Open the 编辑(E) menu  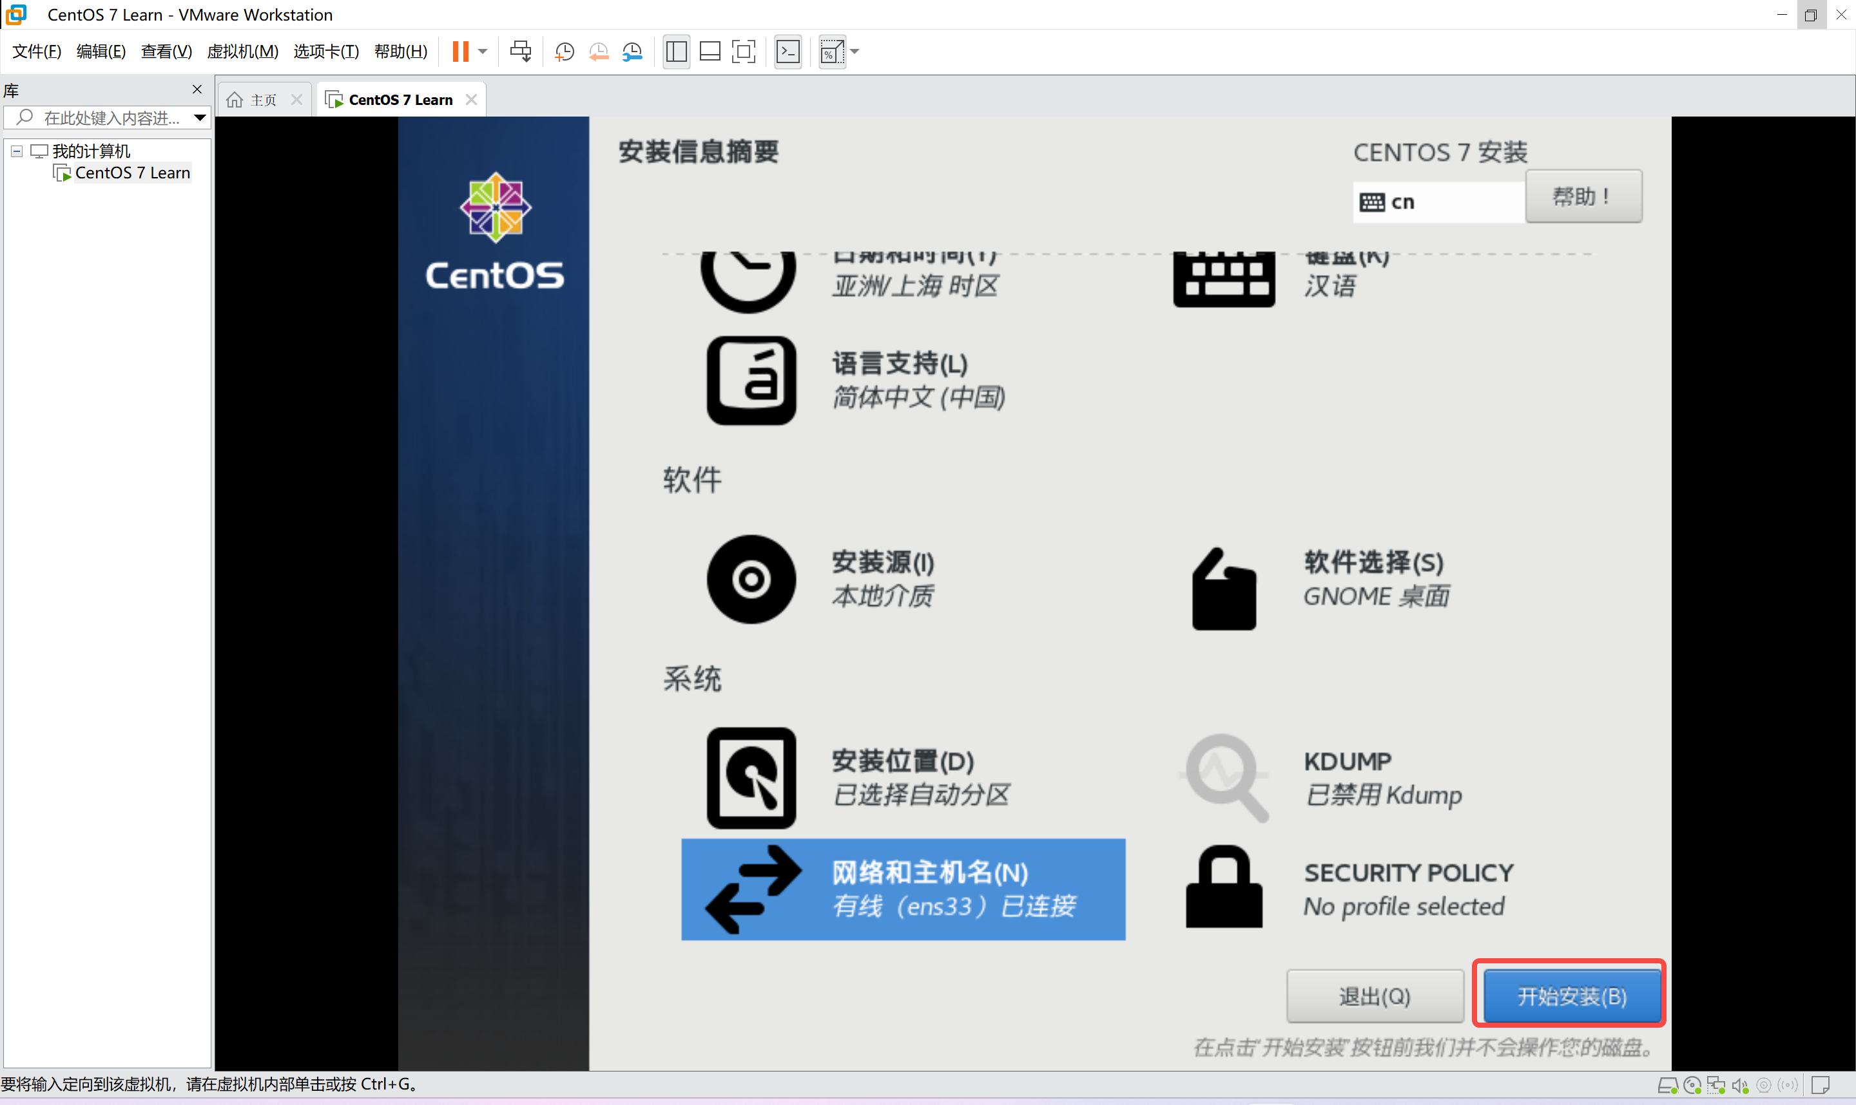(x=101, y=52)
